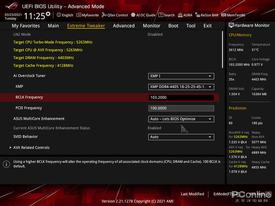Open the SVID Behavior dropdown
Viewport: 275px width, 206px height.
coord(181,137)
